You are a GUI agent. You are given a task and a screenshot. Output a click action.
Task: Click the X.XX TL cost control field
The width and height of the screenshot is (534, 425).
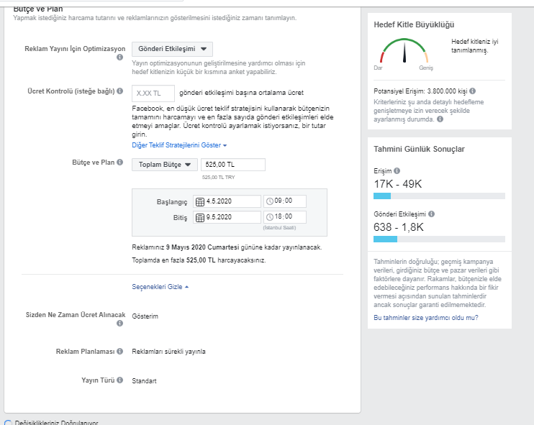153,93
